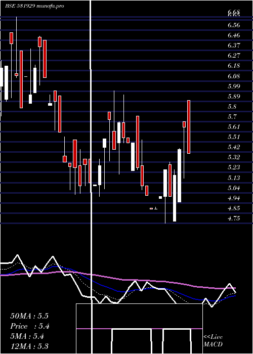Click the 6.08 price axis label

[x=234, y=76]
